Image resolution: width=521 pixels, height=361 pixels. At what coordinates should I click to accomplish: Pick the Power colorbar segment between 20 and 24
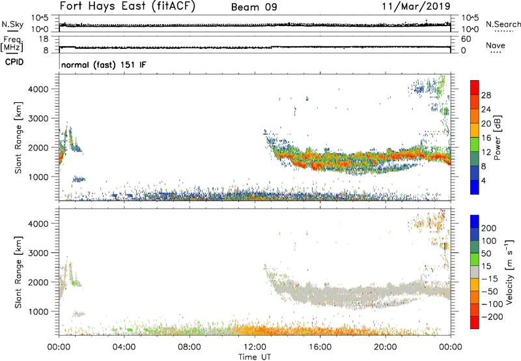click(x=475, y=116)
